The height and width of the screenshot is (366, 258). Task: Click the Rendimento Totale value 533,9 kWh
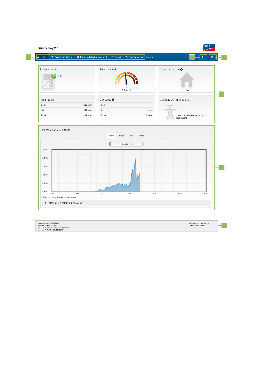87,115
